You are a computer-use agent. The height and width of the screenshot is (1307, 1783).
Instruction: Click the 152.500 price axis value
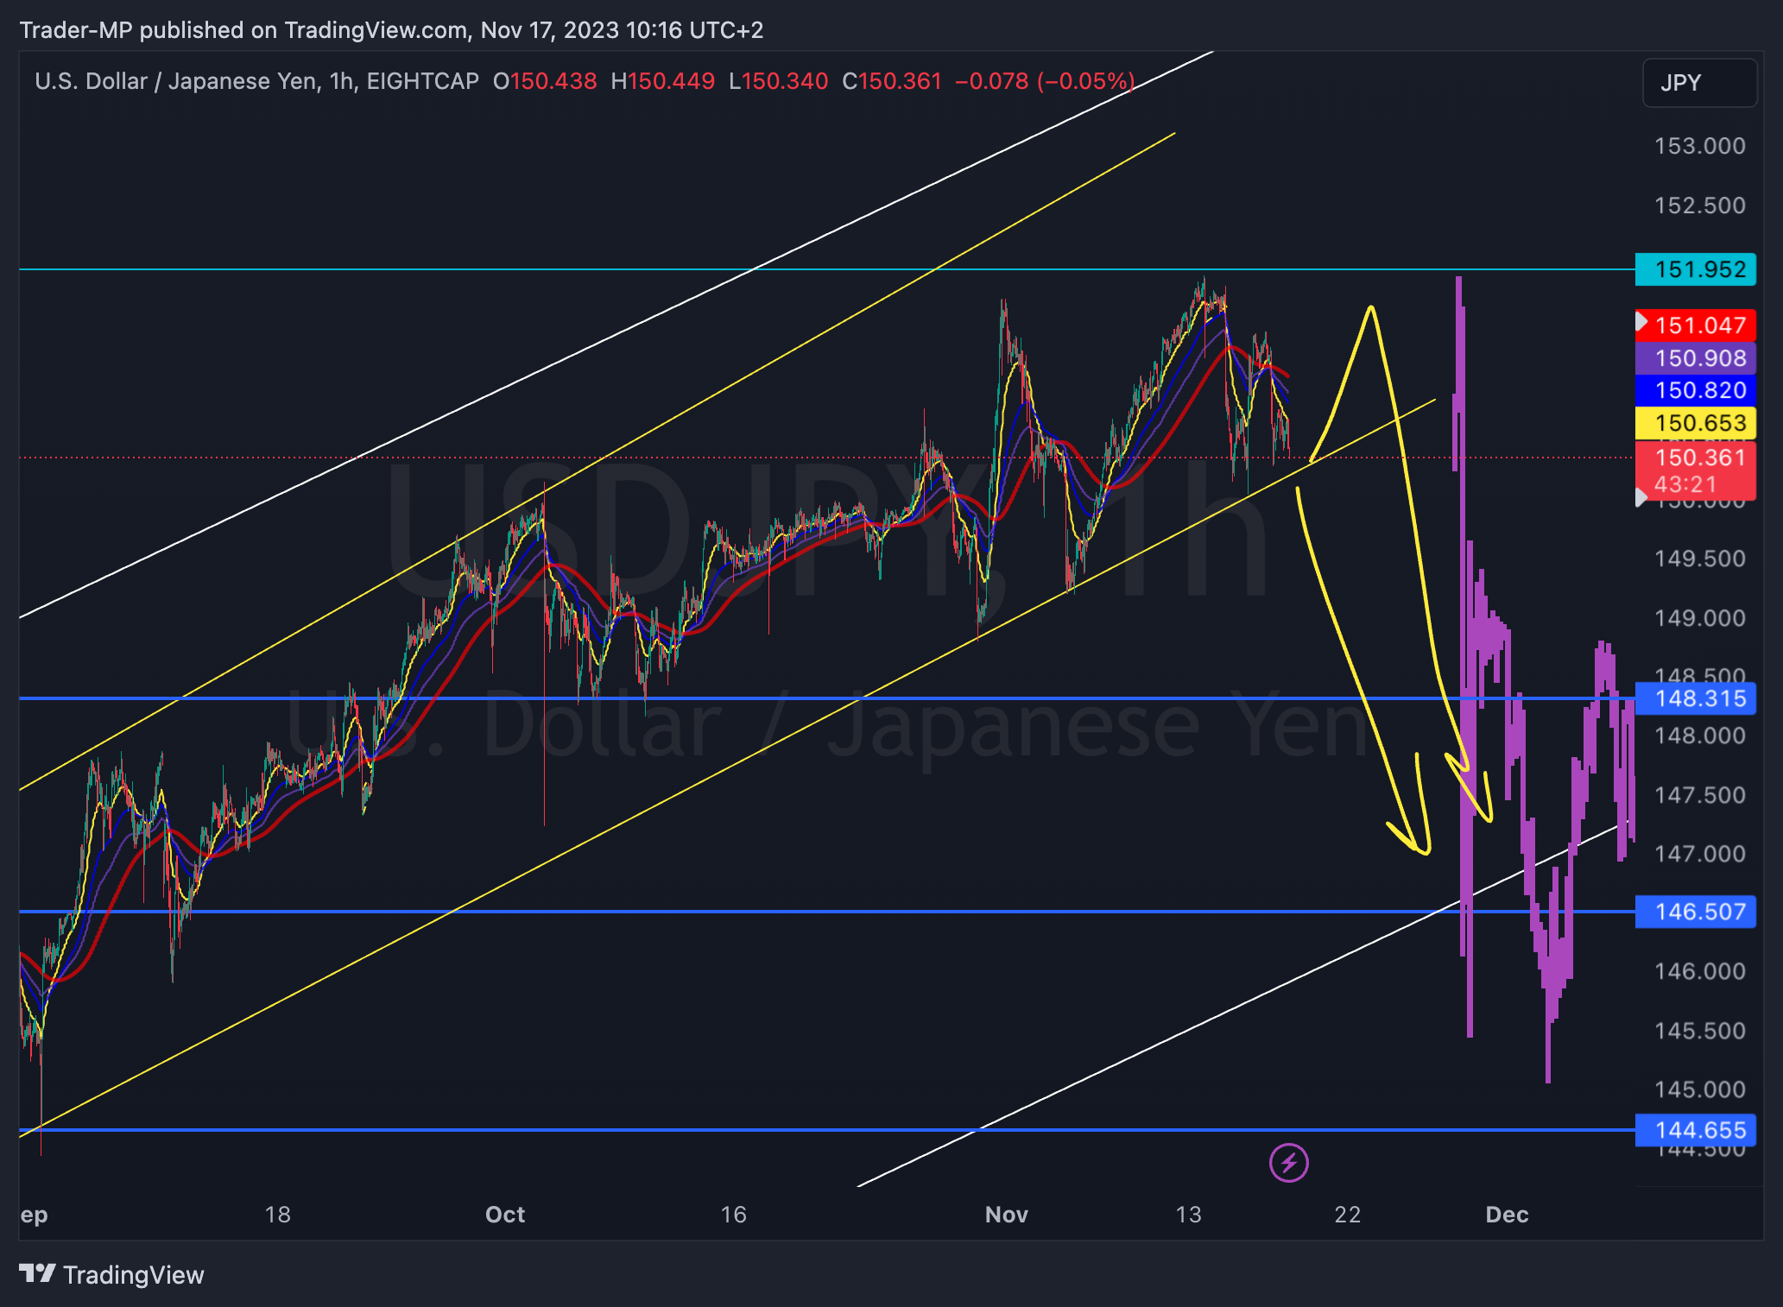tap(1699, 205)
